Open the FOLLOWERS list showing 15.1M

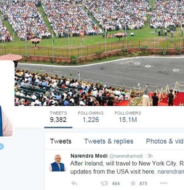pyautogui.click(x=128, y=117)
